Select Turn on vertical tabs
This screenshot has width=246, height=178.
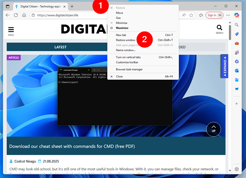tap(143, 57)
